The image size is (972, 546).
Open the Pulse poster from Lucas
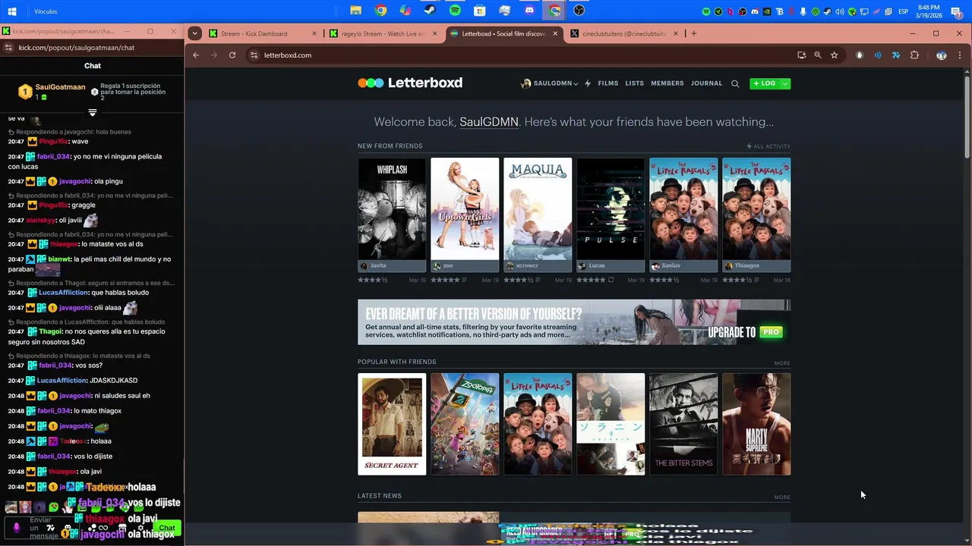(x=611, y=209)
